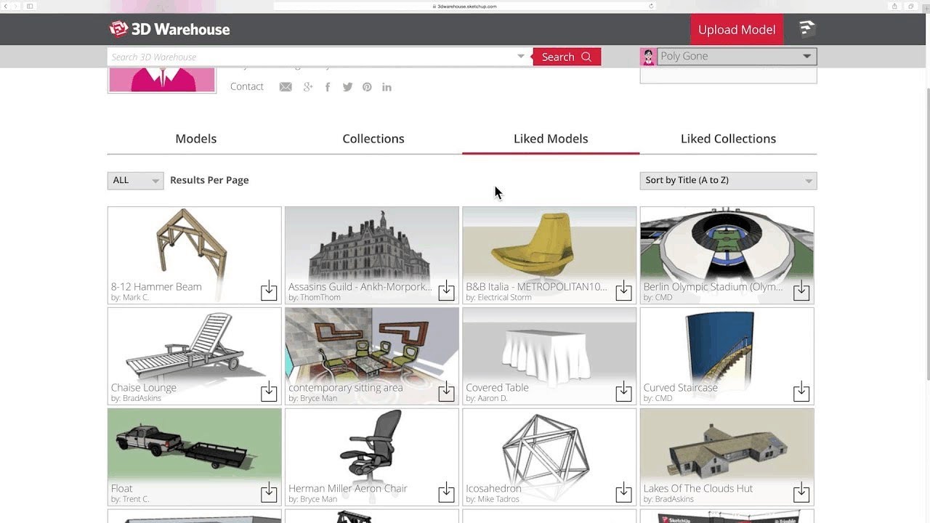
Task: Download the Lakes Of The Clouds Hut model
Action: (x=801, y=492)
